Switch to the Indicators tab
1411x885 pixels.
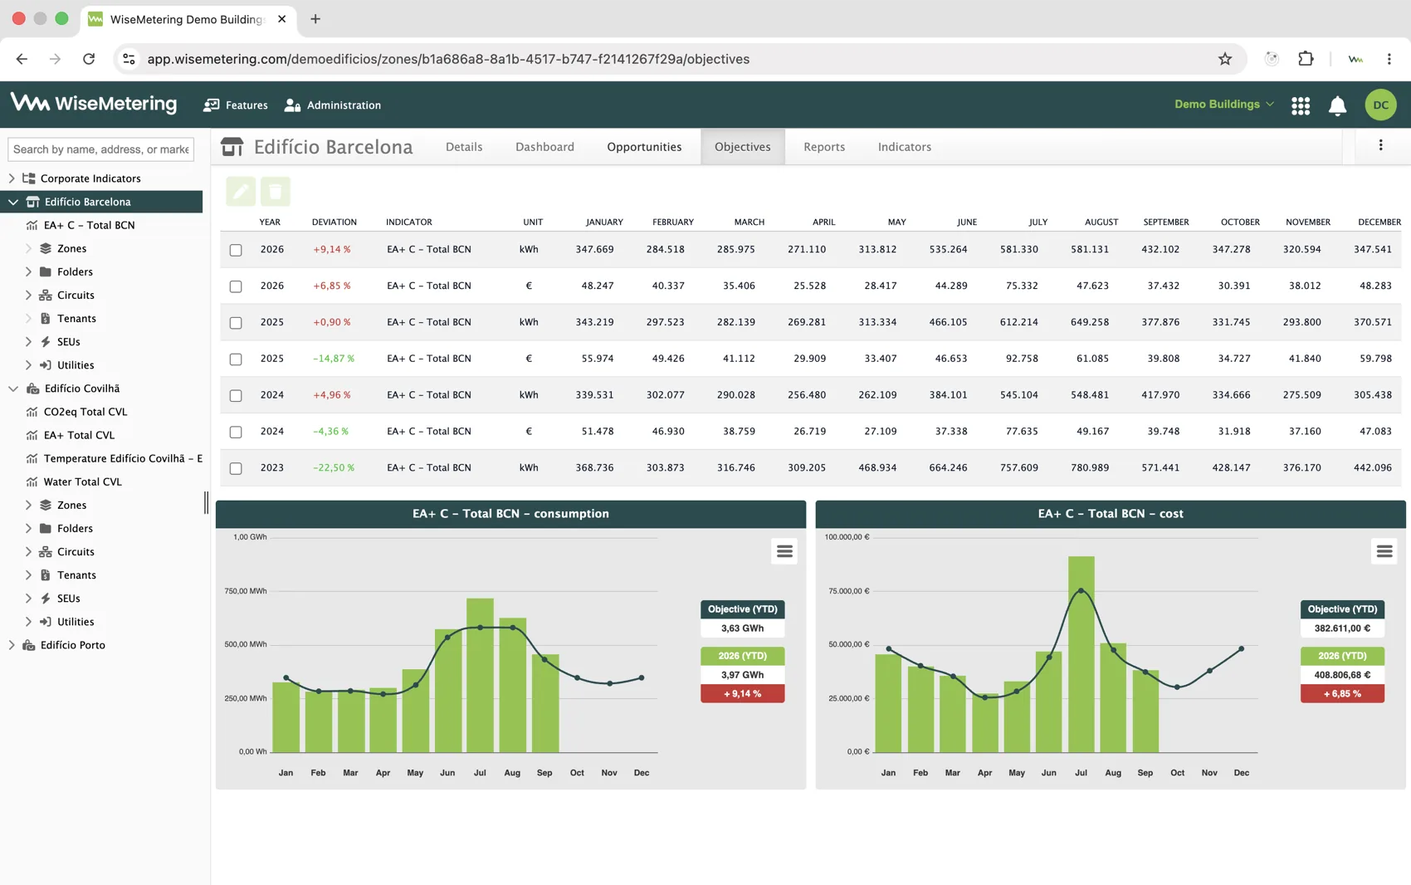pos(905,147)
